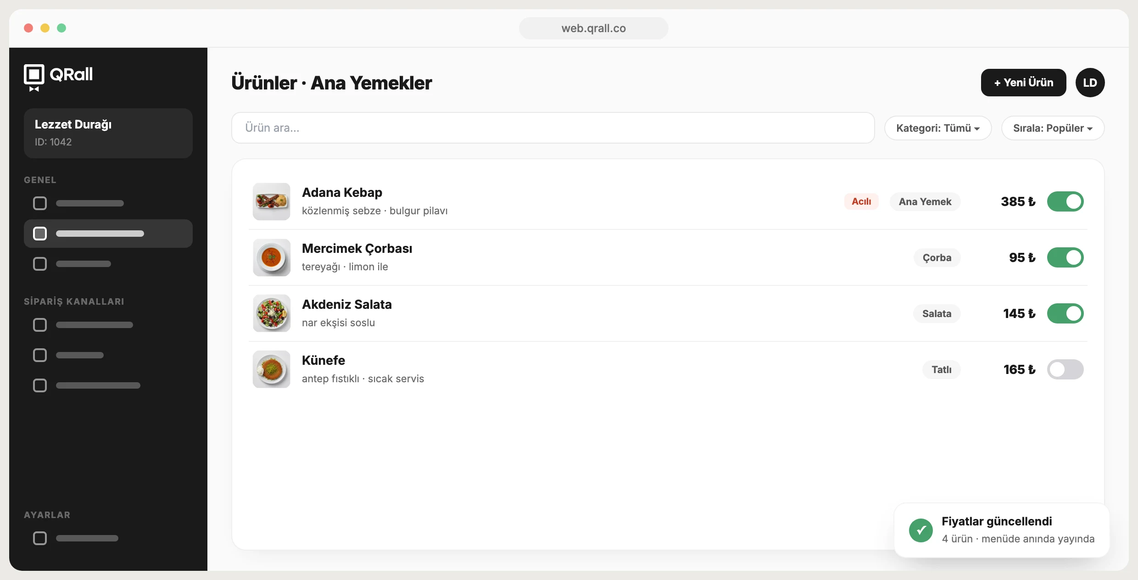Click the web.qrall.co address bar

point(593,28)
